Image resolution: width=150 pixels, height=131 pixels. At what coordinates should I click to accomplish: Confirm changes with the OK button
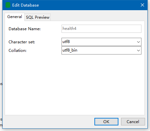pyautogui.click(x=106, y=121)
